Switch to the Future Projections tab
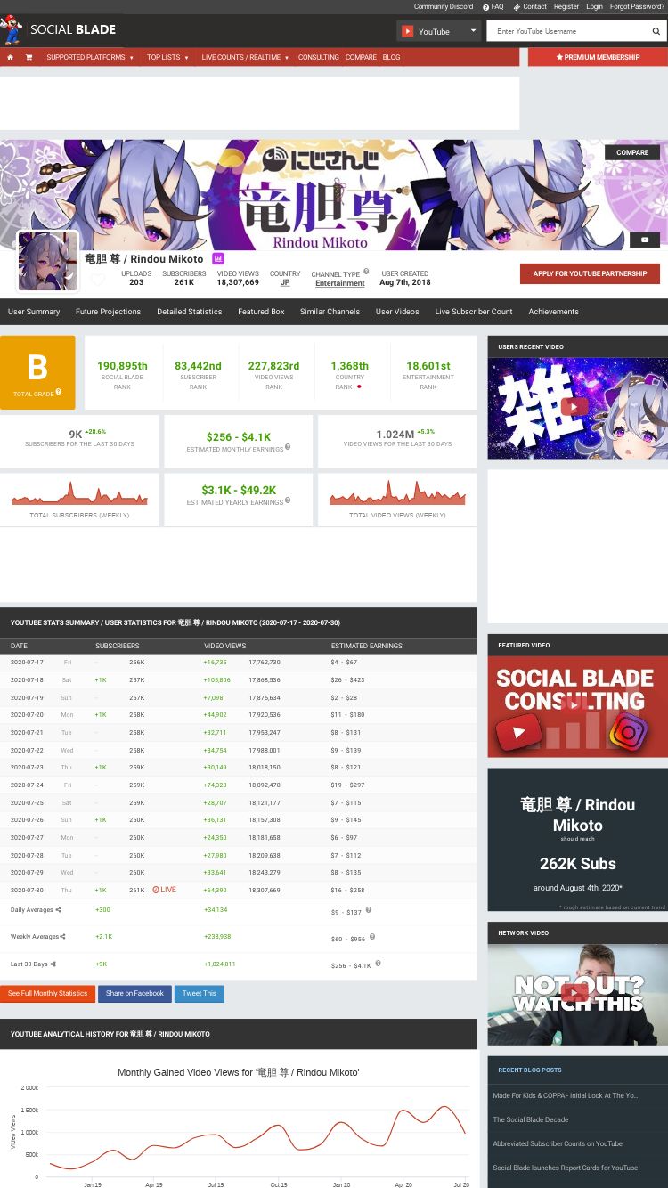Image resolution: width=668 pixels, height=1188 pixels. 108,312
